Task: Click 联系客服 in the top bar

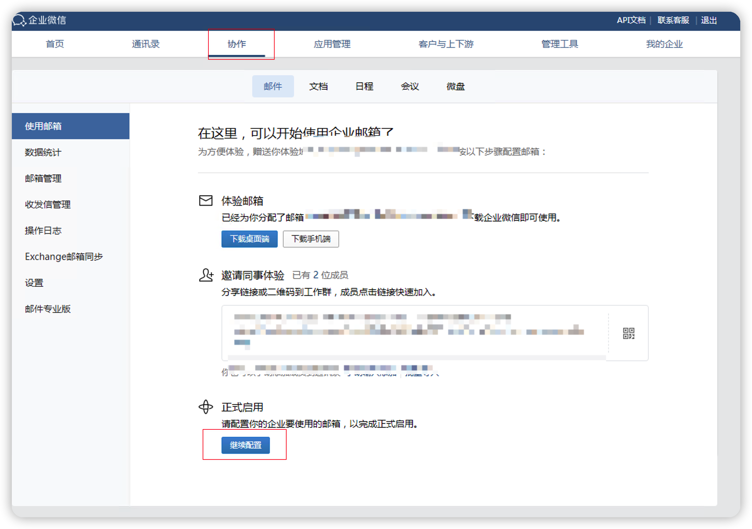Action: (672, 20)
